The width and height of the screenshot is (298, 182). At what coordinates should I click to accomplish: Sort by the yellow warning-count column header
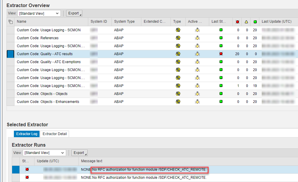click(246, 22)
